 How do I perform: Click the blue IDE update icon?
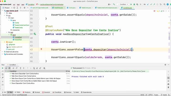(x=168, y=4)
